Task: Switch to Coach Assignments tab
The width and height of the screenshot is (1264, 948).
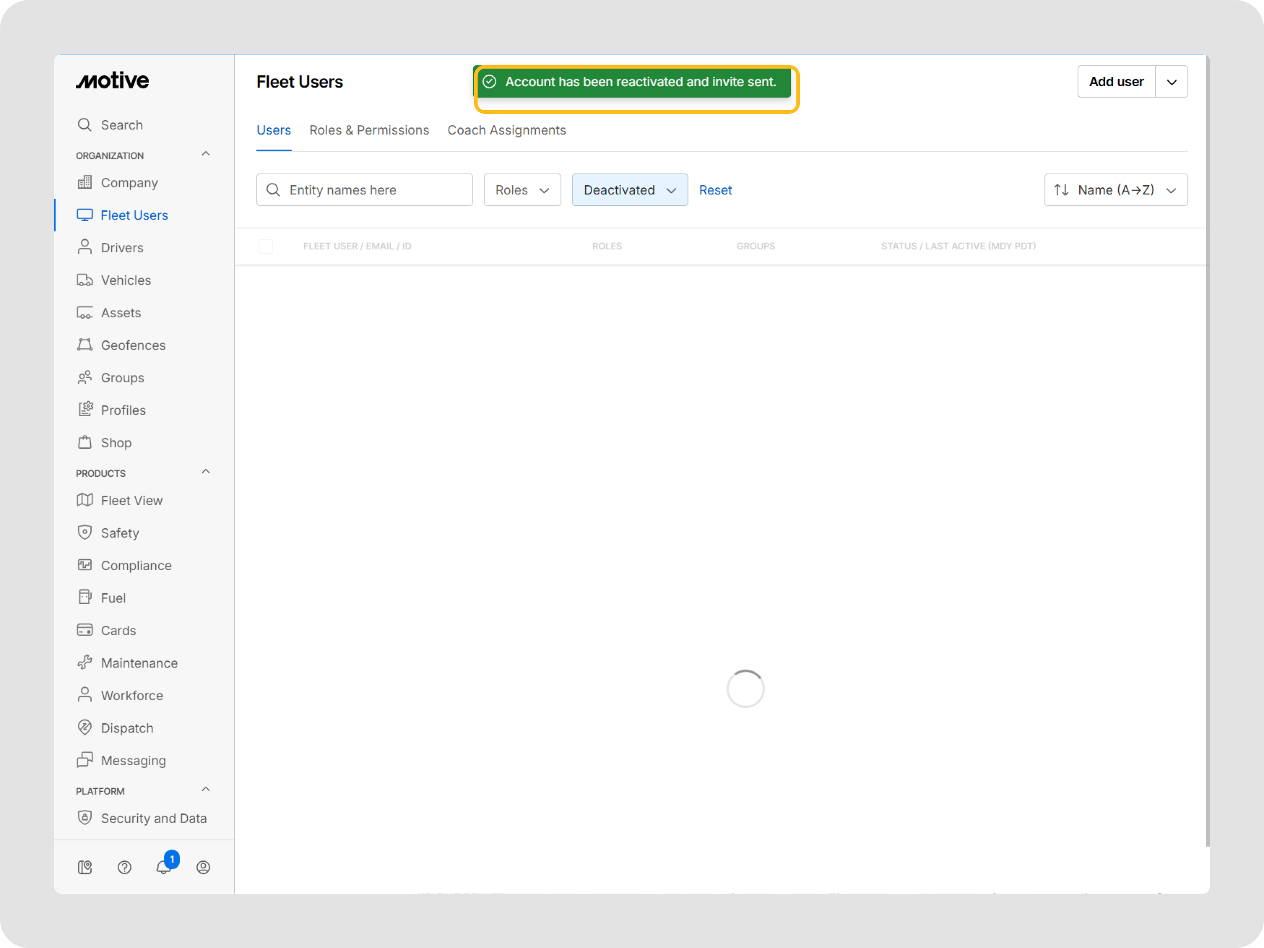Action: 507,130
